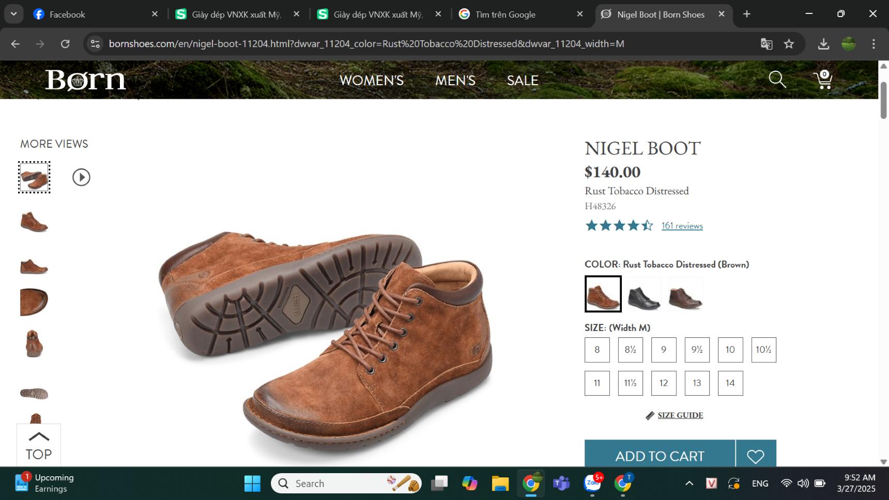The height and width of the screenshot is (500, 889).
Task: Open Chrome downloads icon
Action: 824,44
